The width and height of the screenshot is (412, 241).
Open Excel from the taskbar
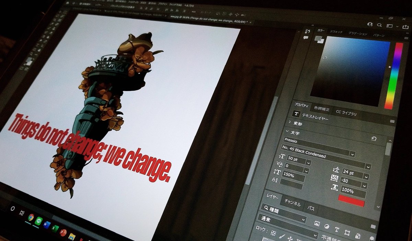click(55, 229)
